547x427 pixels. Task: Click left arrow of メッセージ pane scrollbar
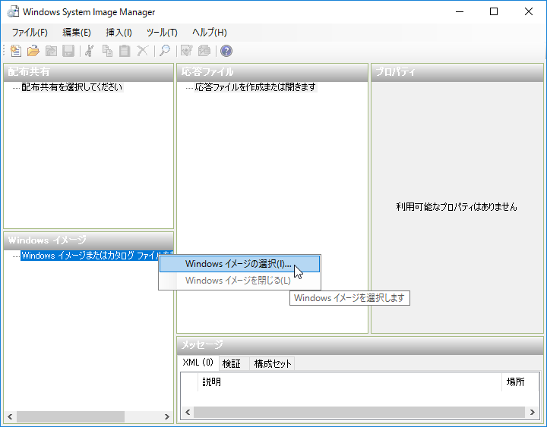(x=188, y=413)
